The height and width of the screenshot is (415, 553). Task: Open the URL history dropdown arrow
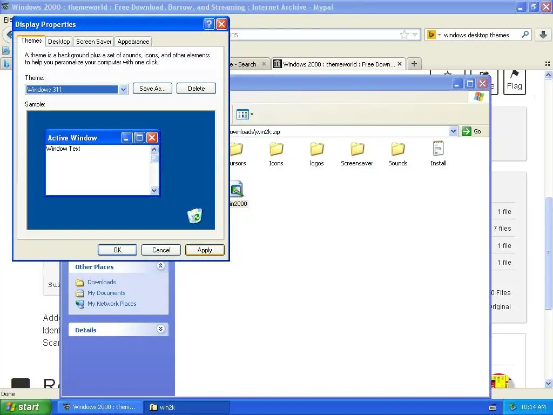[x=415, y=35]
